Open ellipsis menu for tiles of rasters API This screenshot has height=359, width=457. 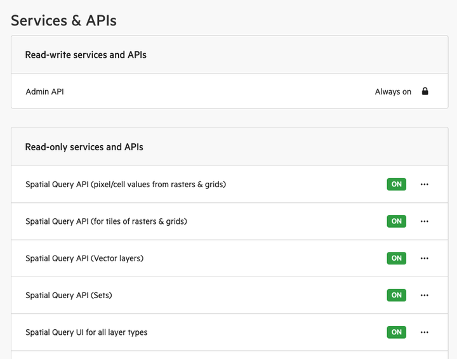(425, 221)
